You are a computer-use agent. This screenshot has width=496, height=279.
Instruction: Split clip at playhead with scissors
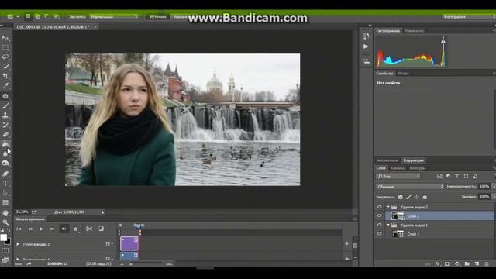89,229
